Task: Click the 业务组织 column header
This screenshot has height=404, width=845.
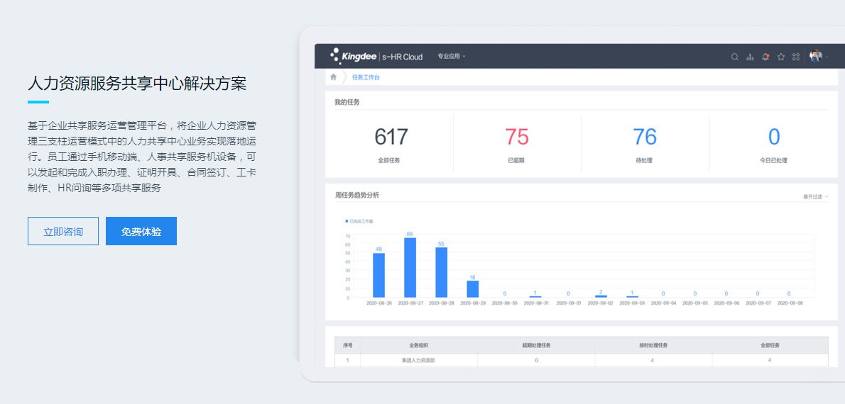Action: [x=419, y=345]
